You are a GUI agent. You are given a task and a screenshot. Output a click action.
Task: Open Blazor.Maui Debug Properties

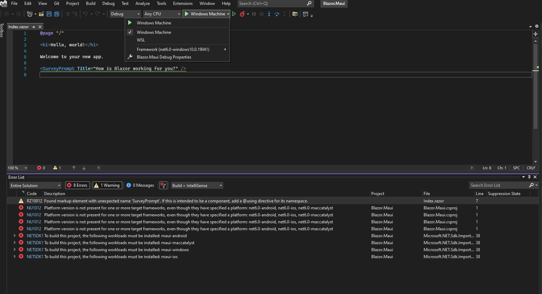click(164, 57)
